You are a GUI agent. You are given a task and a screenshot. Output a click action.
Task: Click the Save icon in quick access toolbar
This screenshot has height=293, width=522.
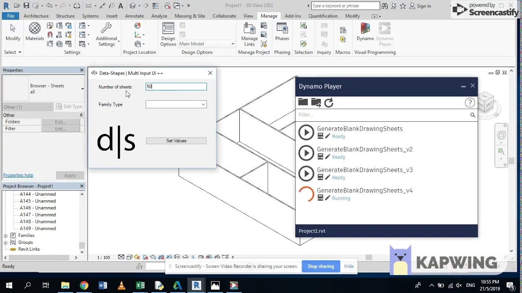(x=26, y=6)
